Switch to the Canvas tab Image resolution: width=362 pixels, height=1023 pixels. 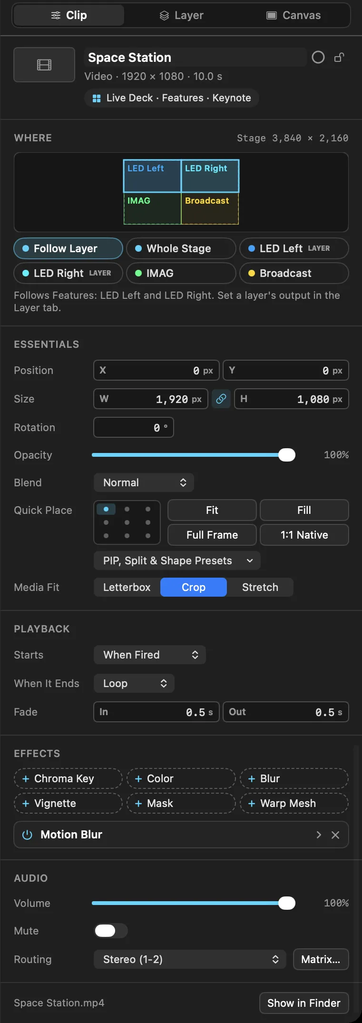click(293, 15)
